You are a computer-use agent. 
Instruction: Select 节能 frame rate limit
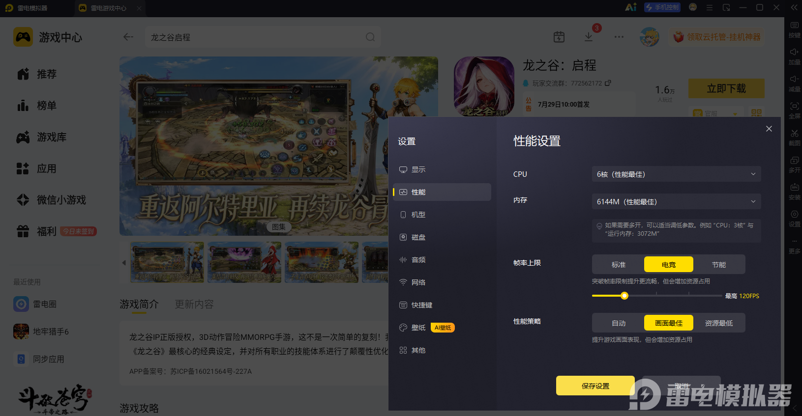click(719, 264)
